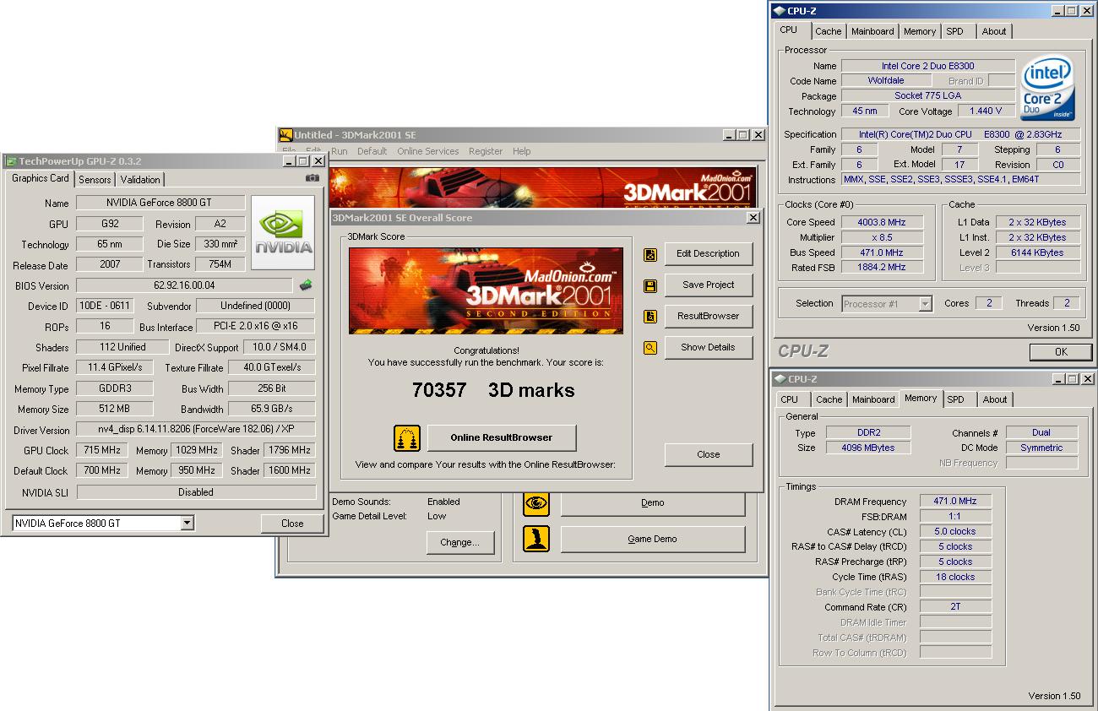Open the Memory tab in top CPU-Z
1098x711 pixels.
(x=920, y=31)
